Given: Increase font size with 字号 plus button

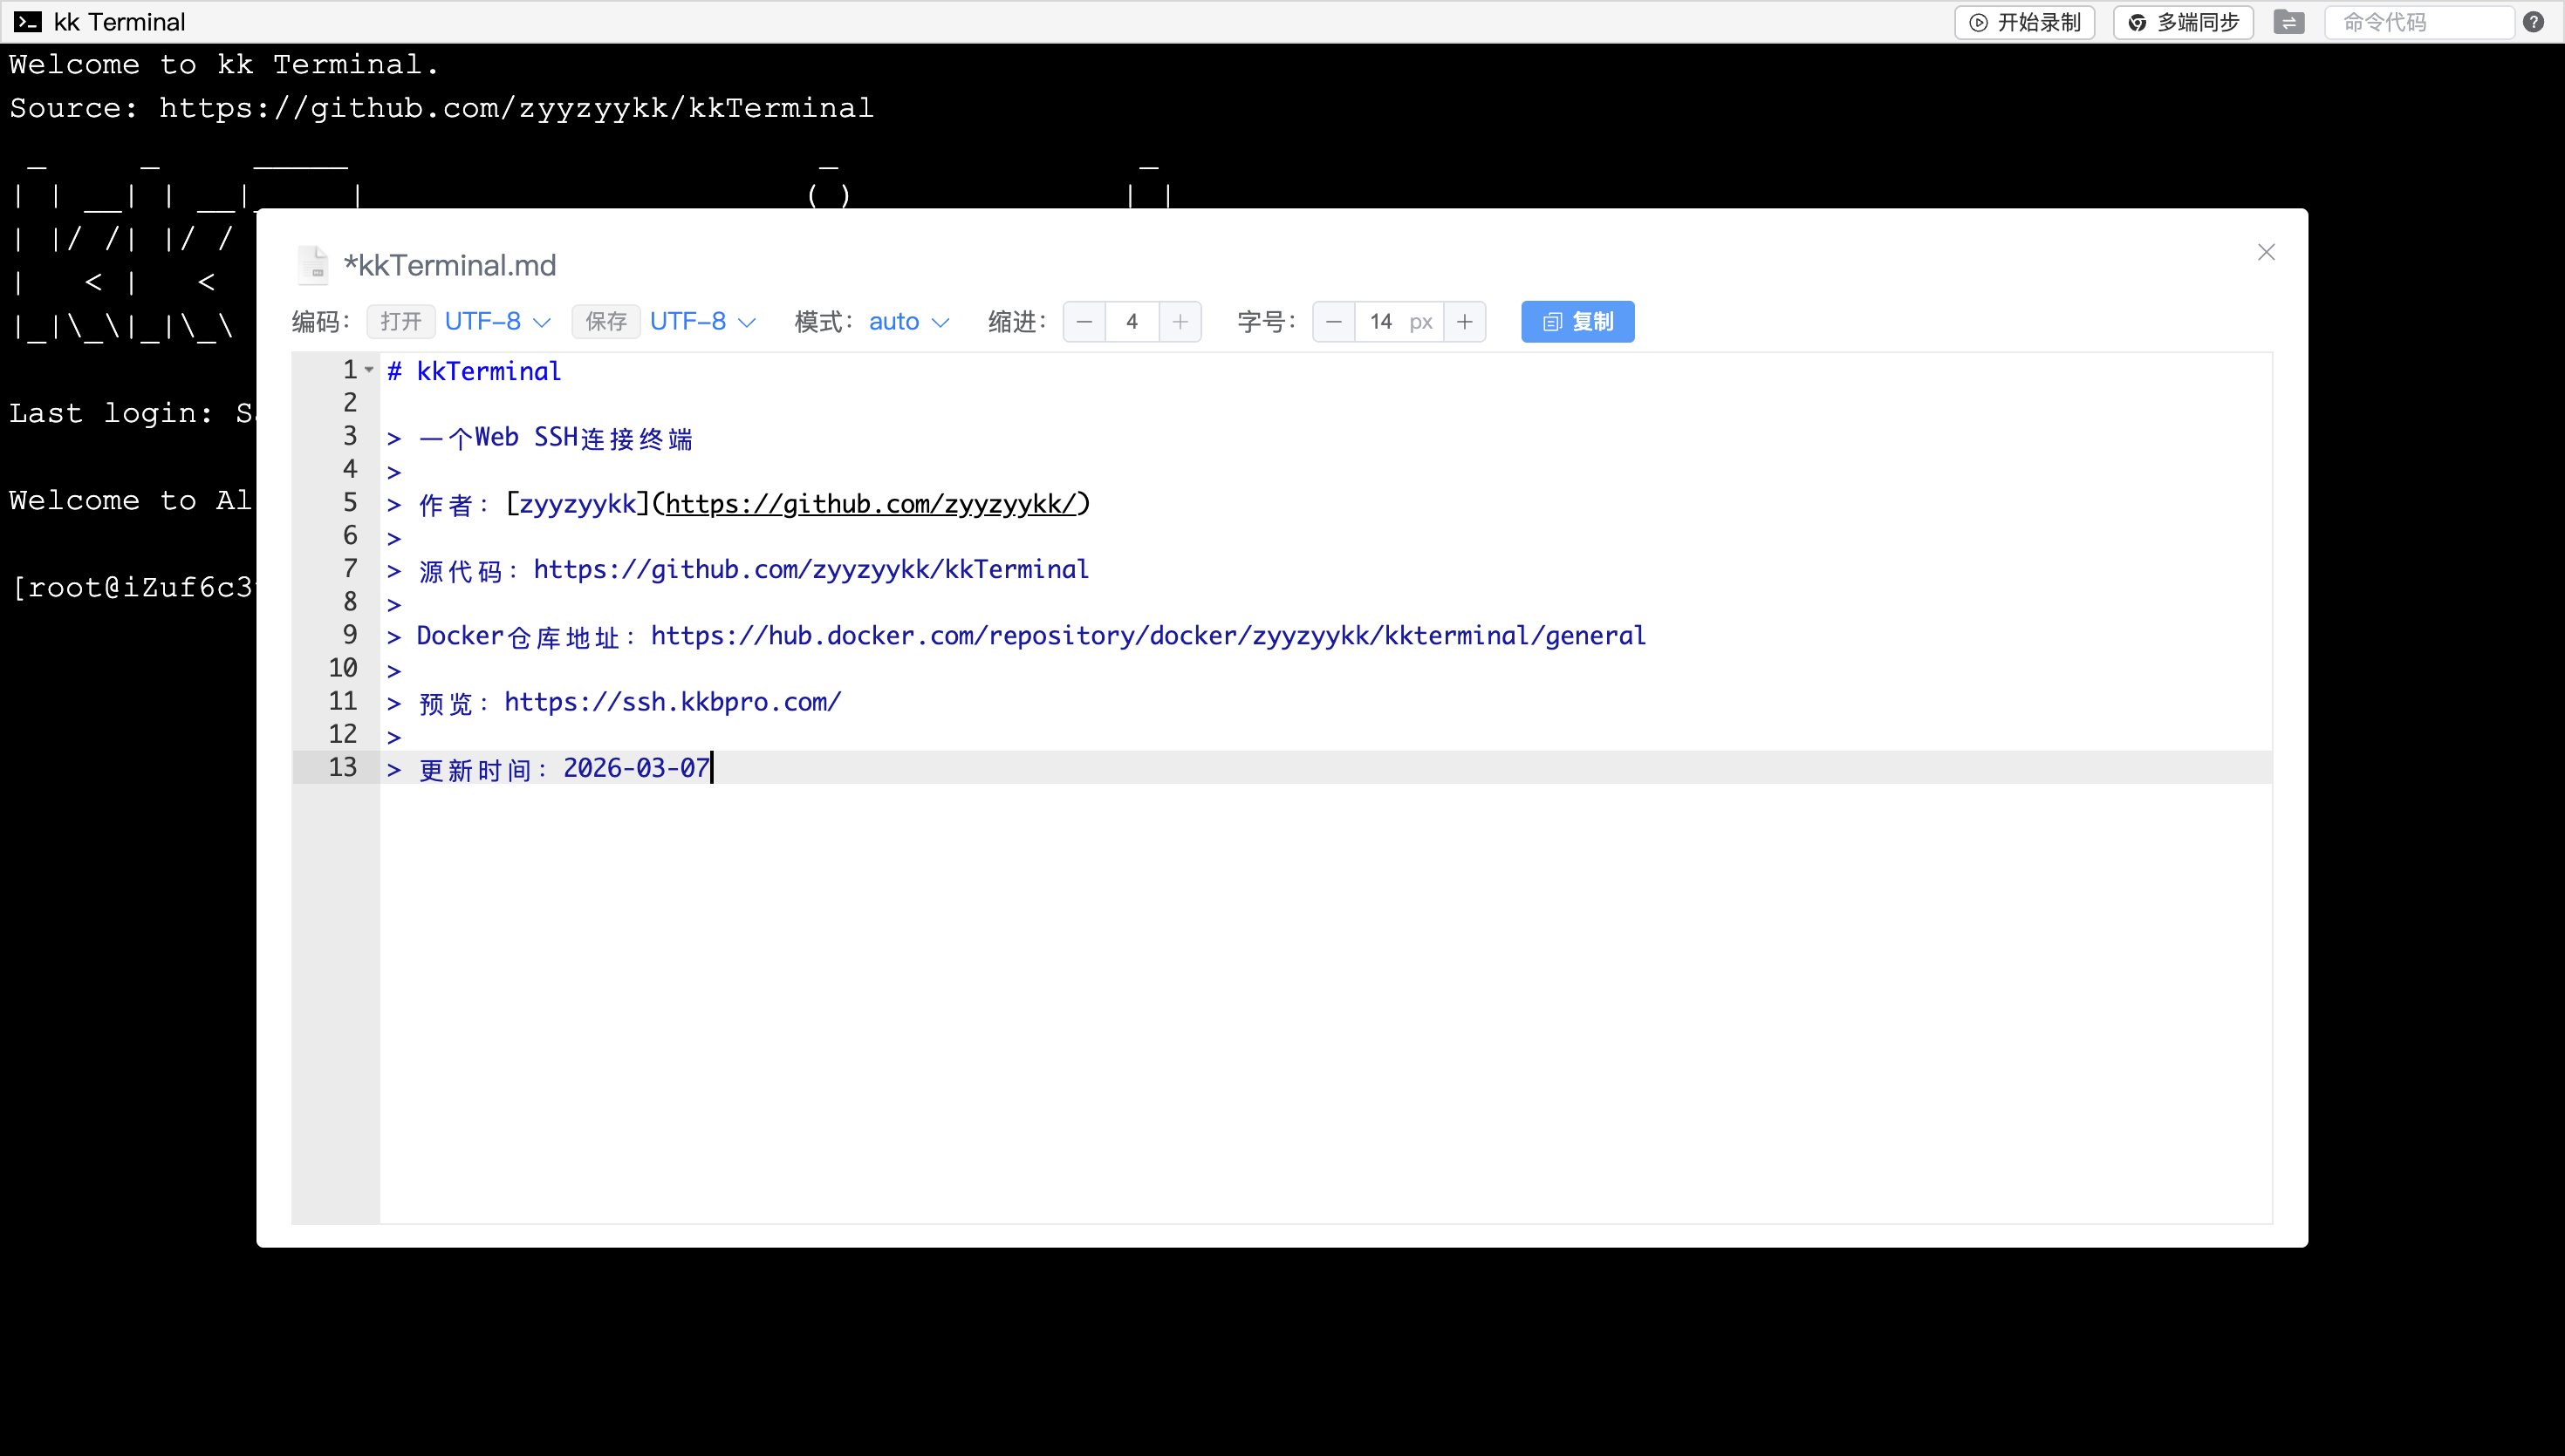Looking at the screenshot, I should tap(1465, 322).
